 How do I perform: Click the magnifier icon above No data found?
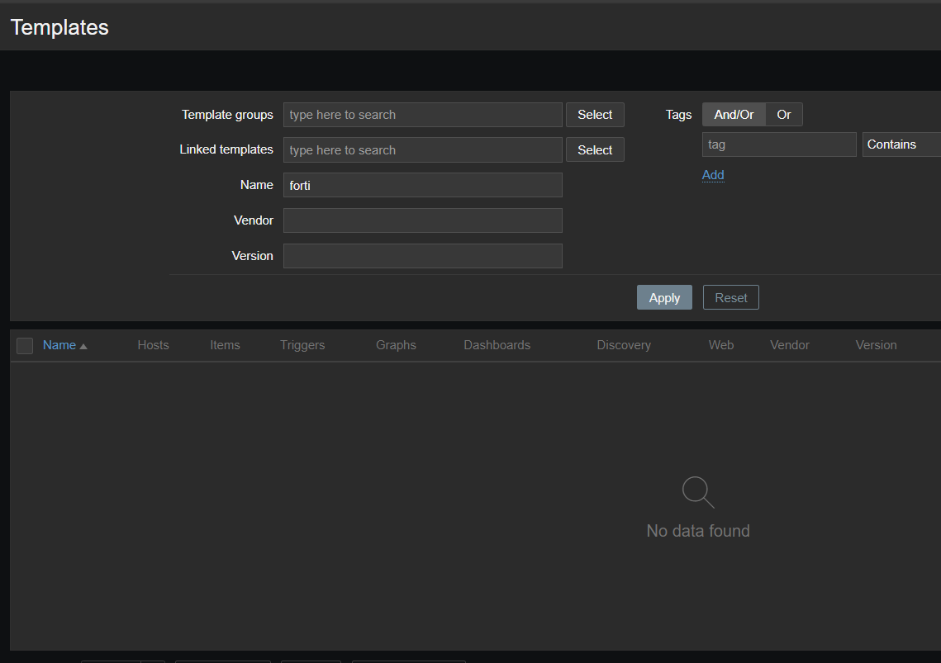(x=698, y=493)
